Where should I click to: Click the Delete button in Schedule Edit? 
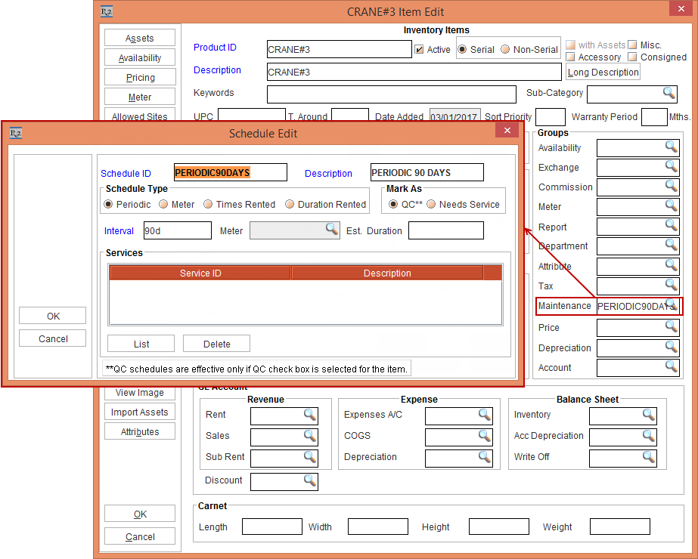pos(216,344)
